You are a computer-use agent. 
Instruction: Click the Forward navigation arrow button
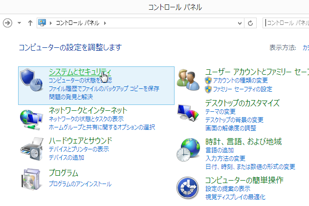point(7,23)
